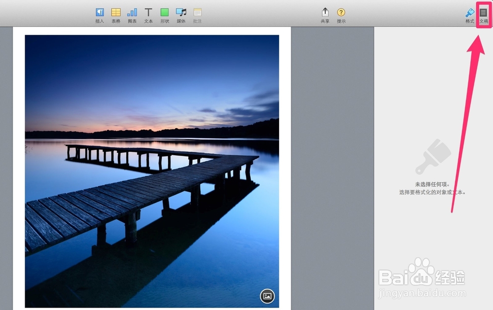Click the 选择要格式化的对象或文本 hint text

point(433,192)
